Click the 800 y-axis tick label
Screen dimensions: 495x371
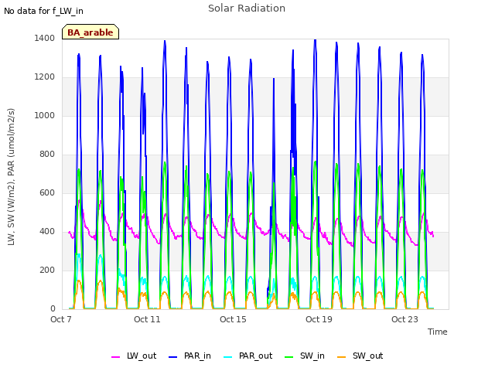(47, 154)
